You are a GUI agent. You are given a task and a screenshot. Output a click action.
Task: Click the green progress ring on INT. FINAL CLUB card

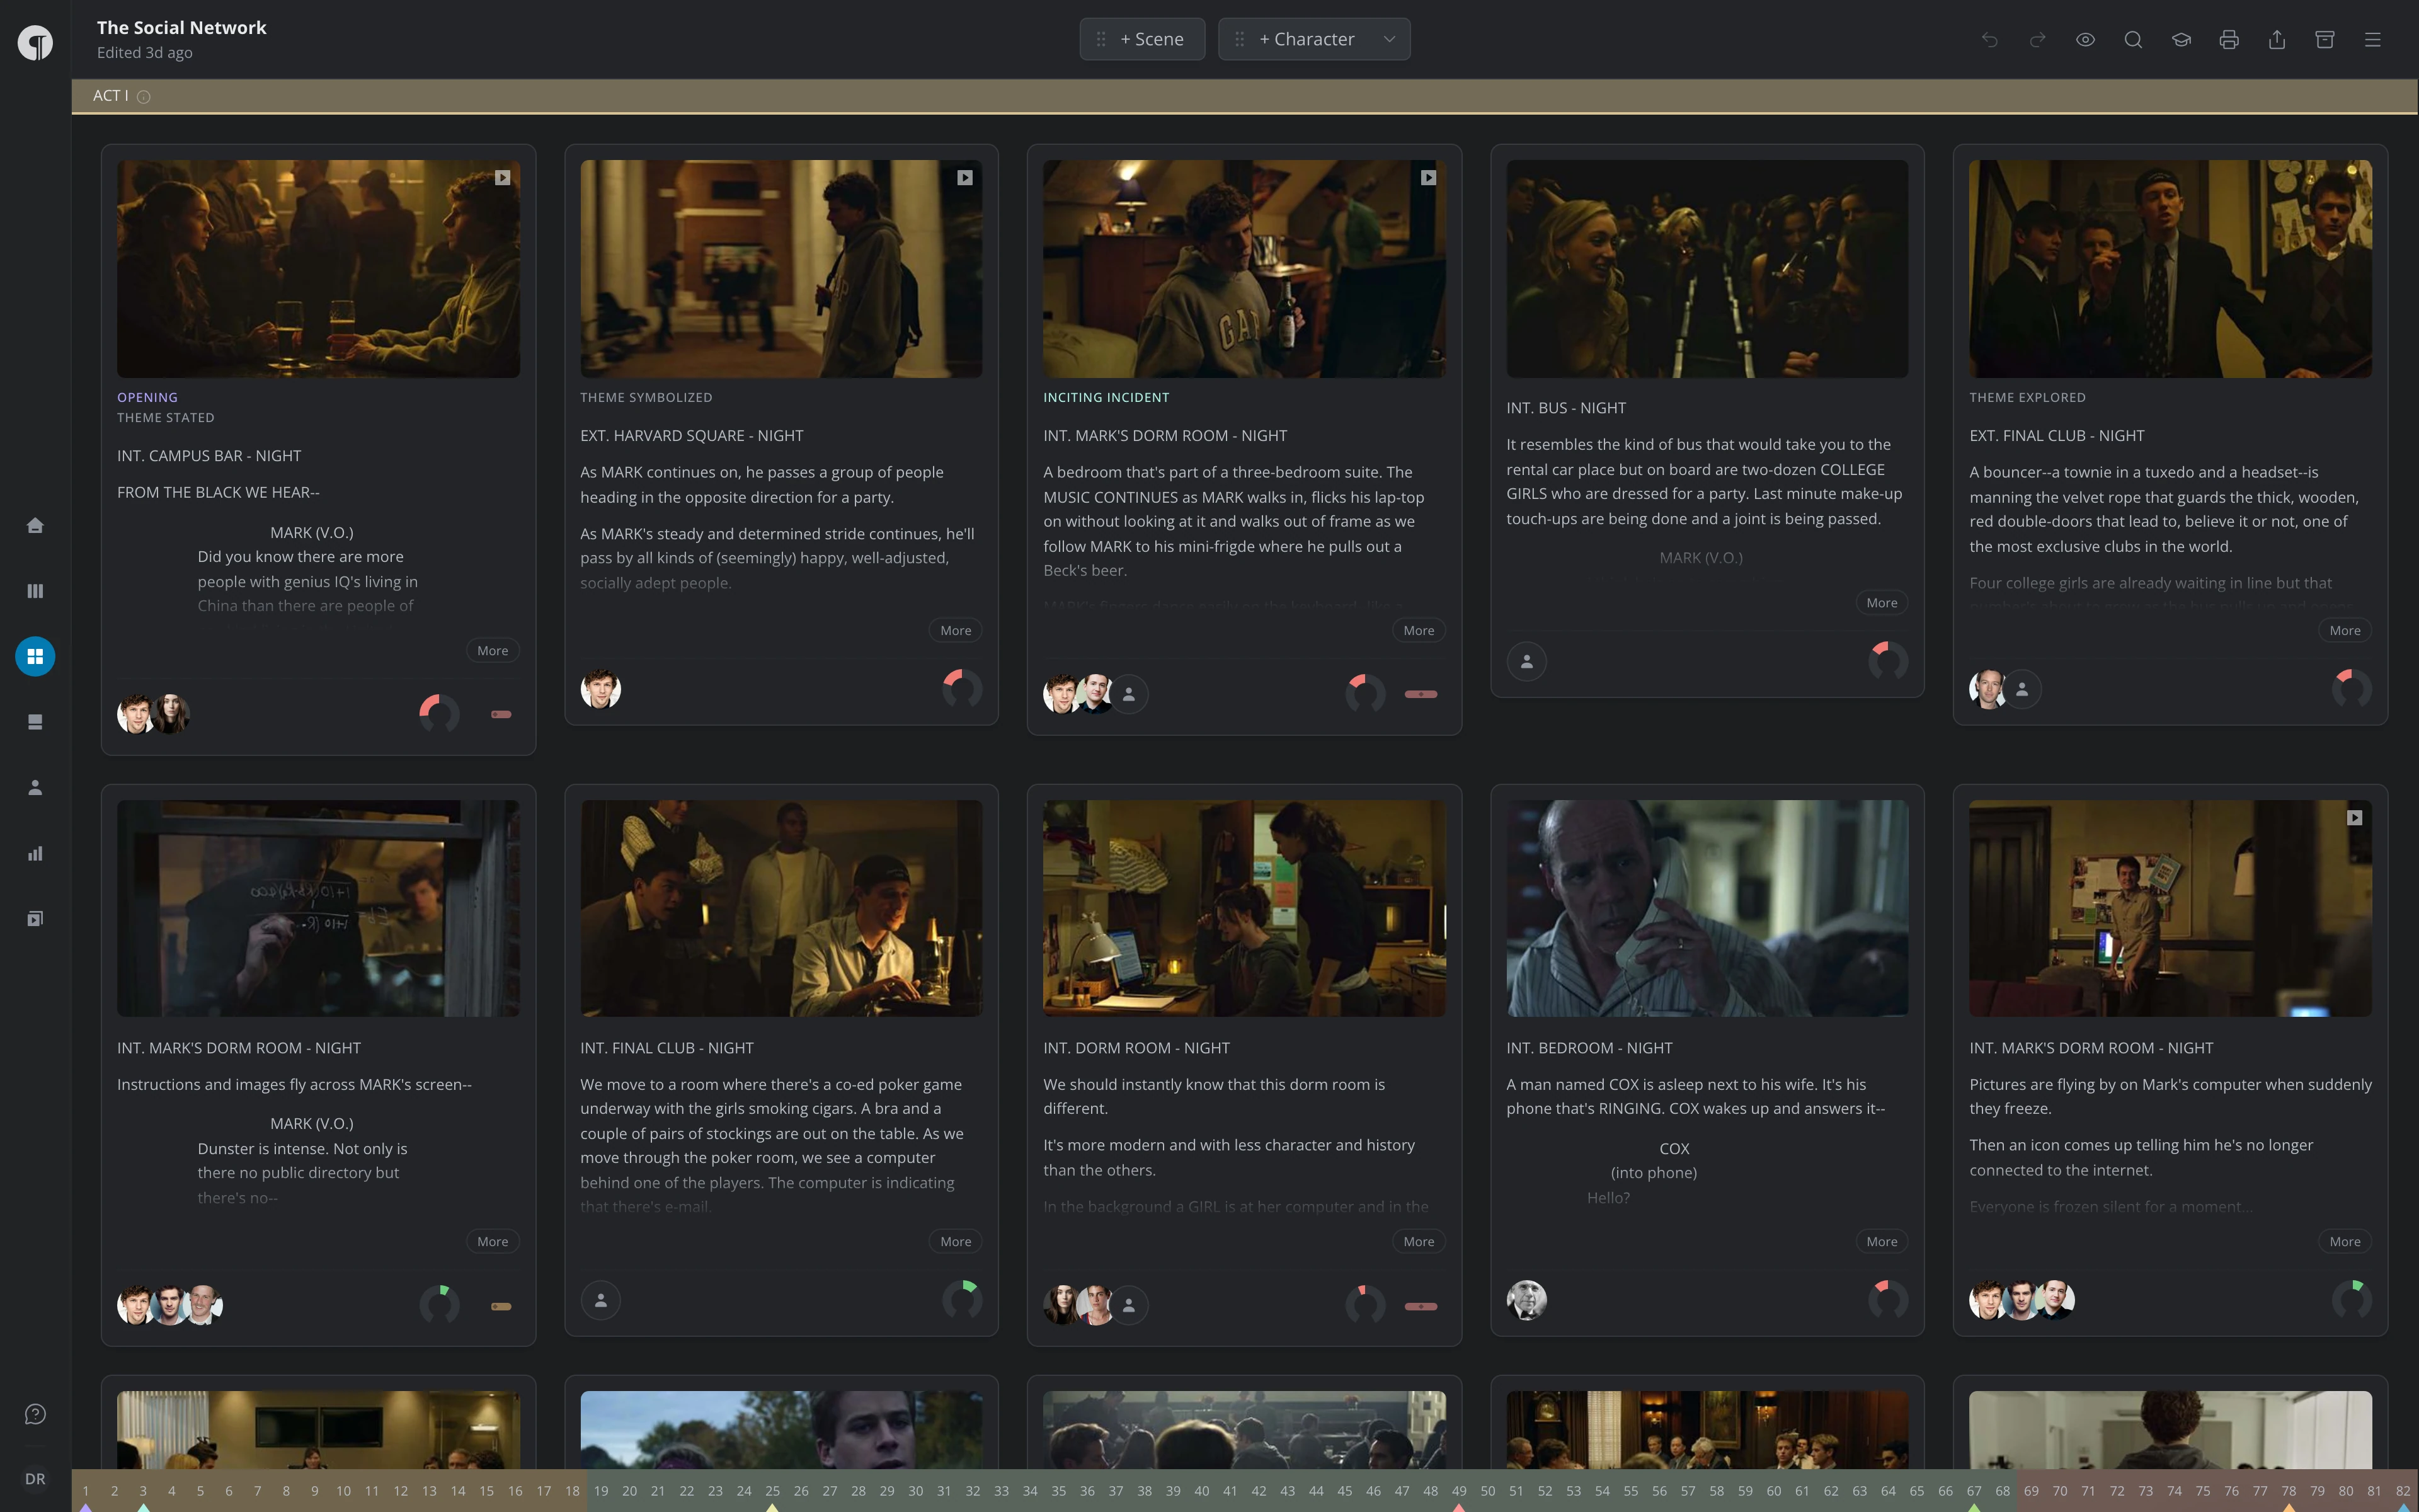(x=961, y=1300)
